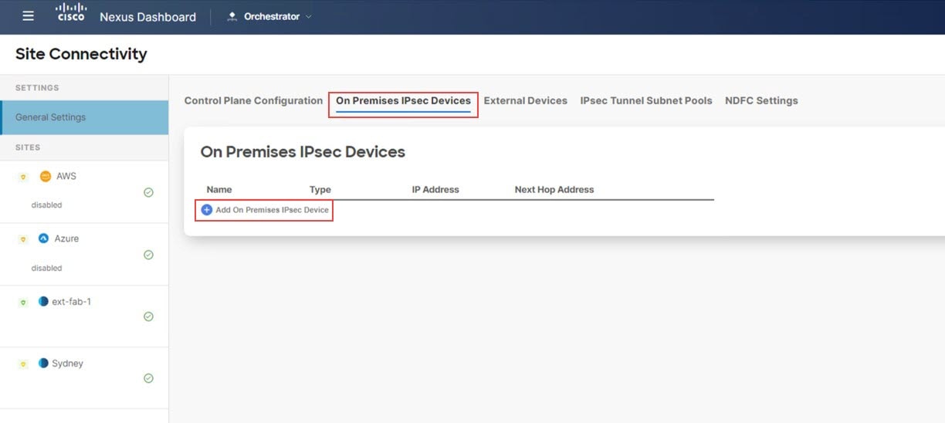Viewport: 945px width, 423px height.
Task: Open the Control Plane Configuration tab
Action: [x=253, y=100]
